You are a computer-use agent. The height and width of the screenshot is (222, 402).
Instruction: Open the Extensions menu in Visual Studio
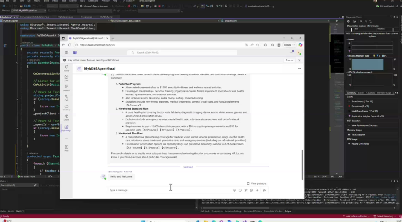(x=93, y=1)
